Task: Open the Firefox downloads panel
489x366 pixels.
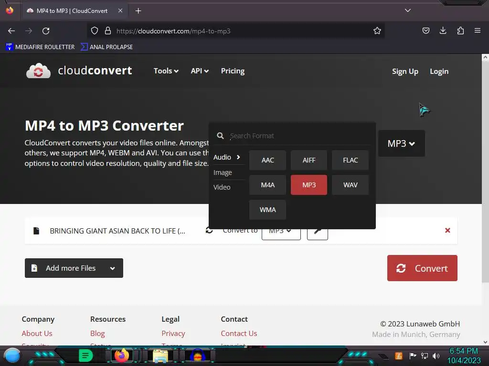Action: (443, 30)
